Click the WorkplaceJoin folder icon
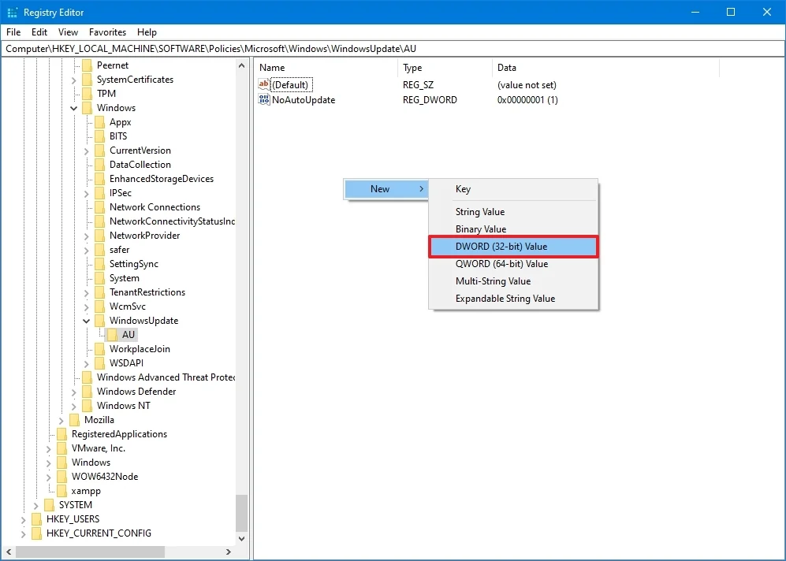The image size is (786, 561). point(100,348)
